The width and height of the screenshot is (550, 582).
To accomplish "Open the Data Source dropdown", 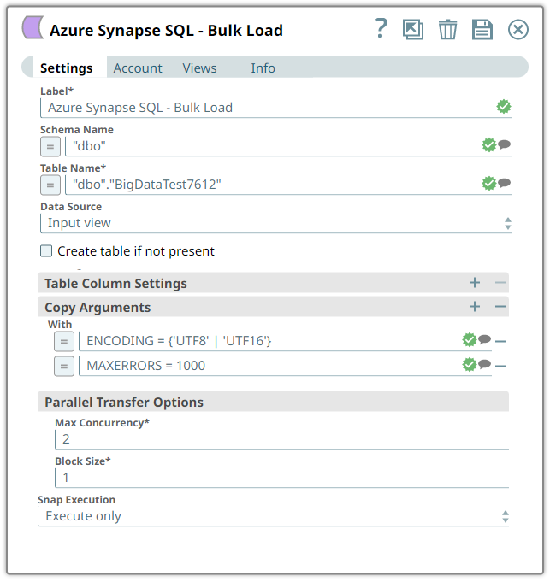I will click(x=275, y=223).
